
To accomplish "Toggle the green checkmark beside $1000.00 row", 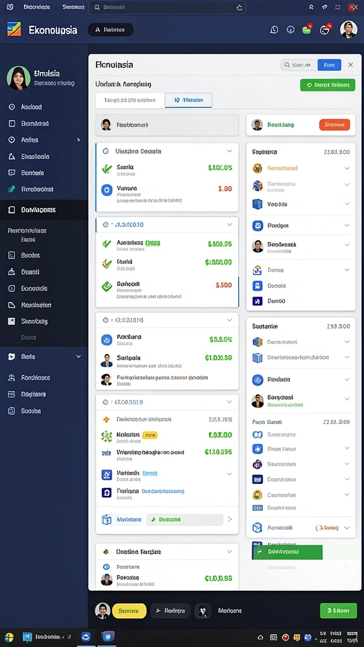I will coord(106,263).
